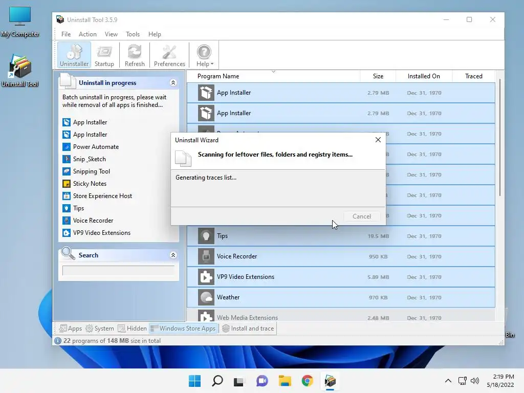Collapse the Uninstall in progress panel

173,82
